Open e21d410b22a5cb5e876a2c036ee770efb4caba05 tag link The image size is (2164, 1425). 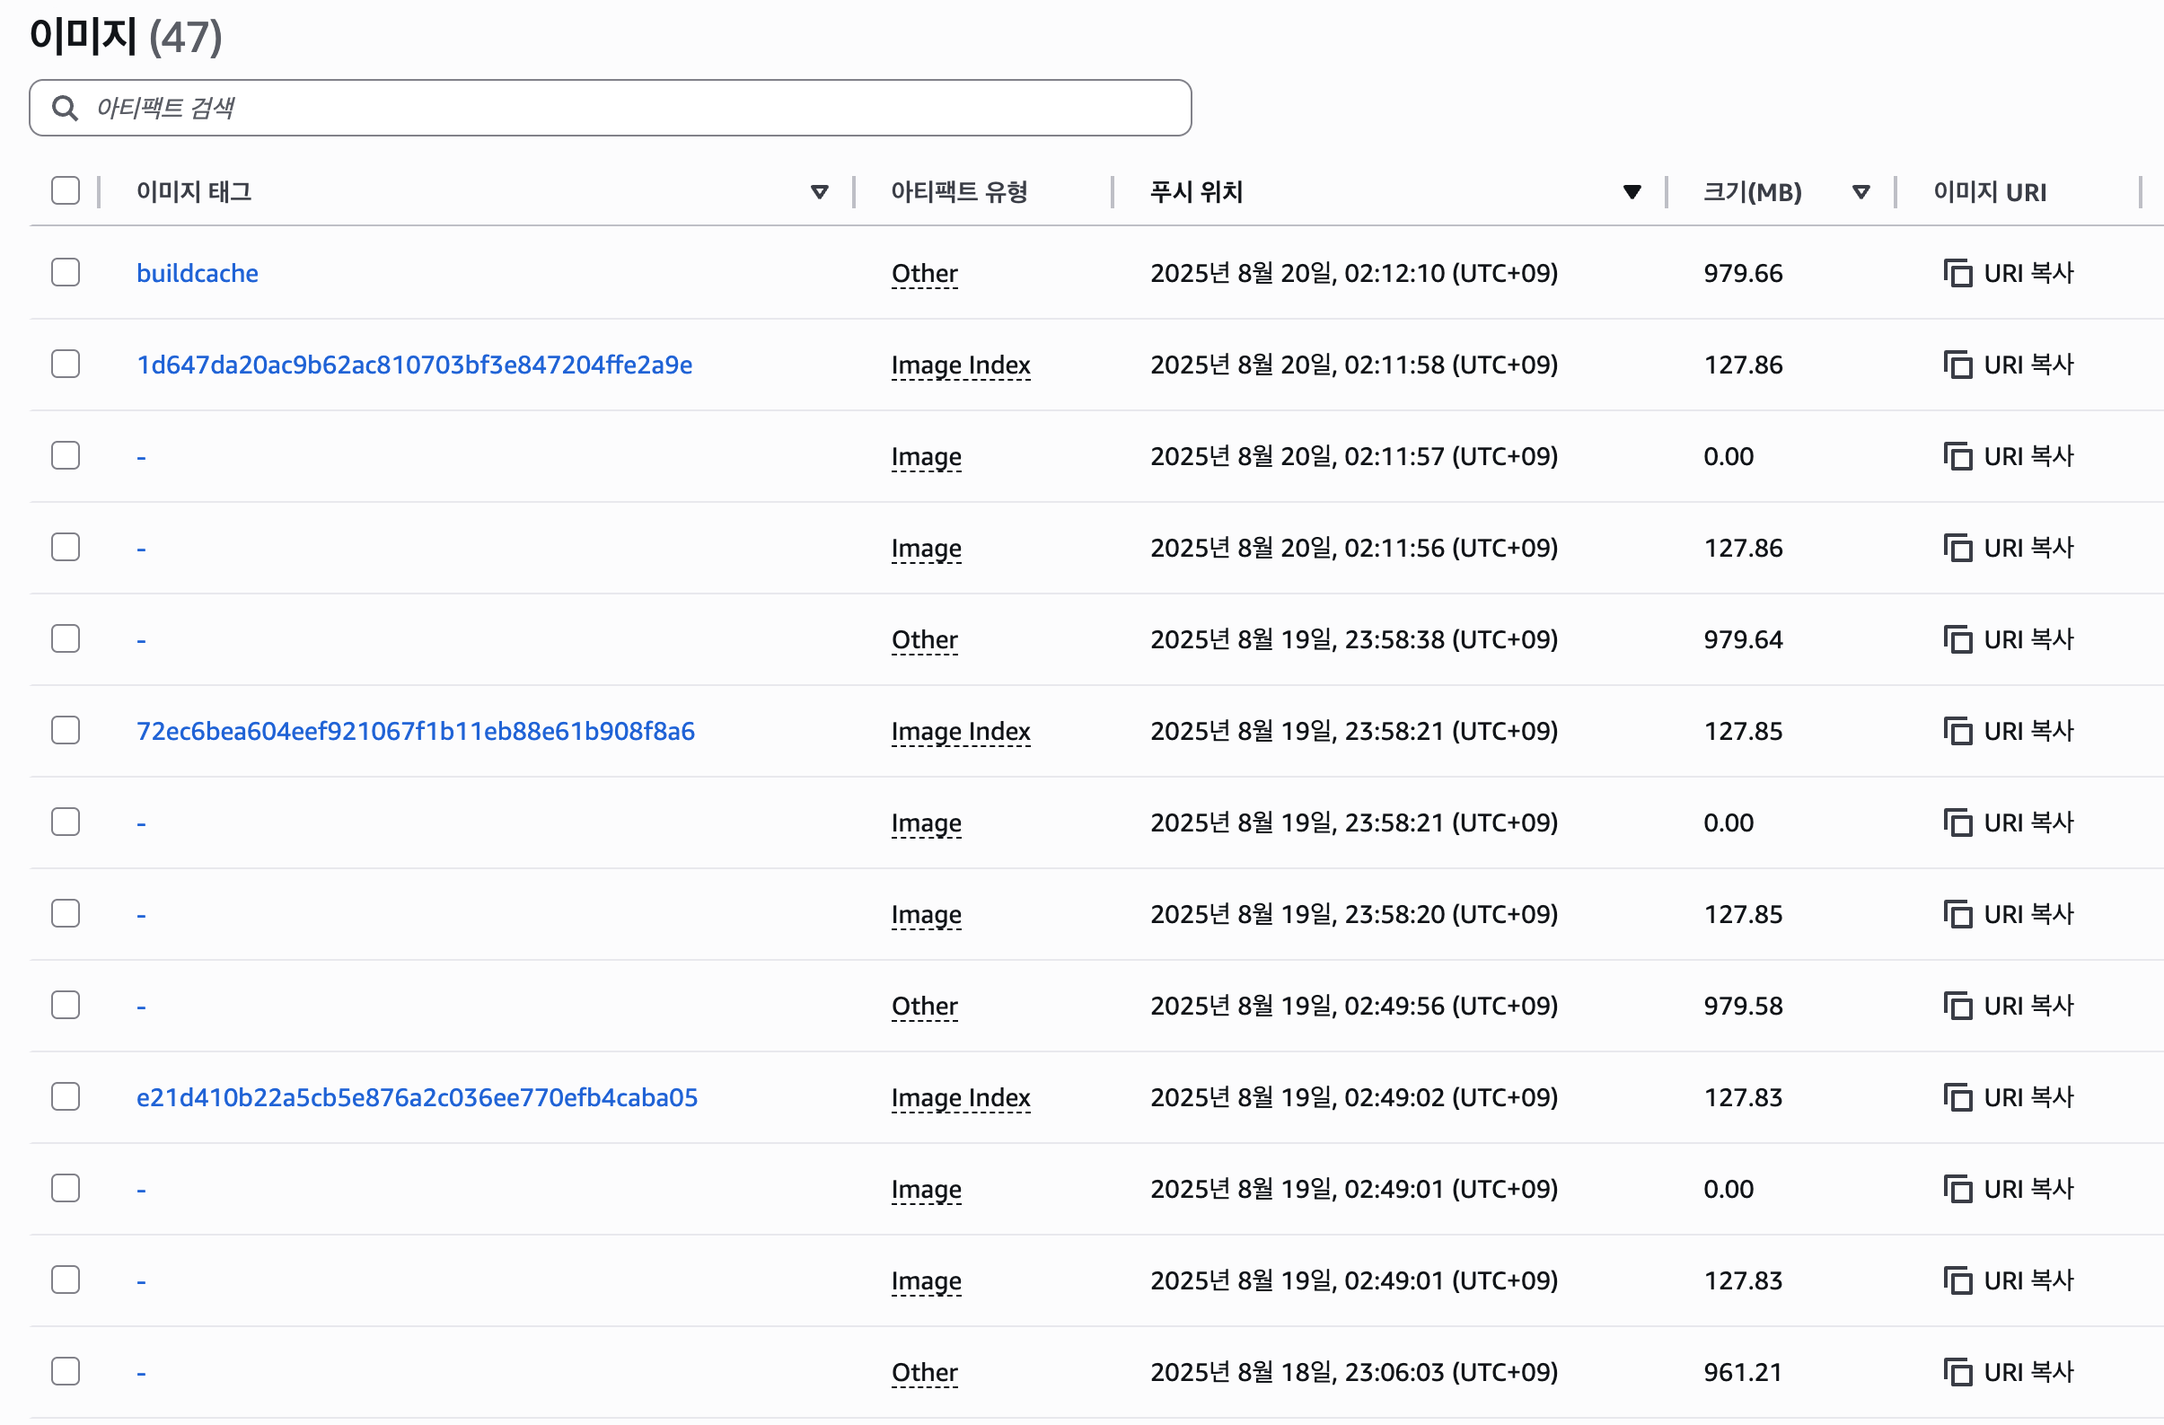tap(417, 1097)
